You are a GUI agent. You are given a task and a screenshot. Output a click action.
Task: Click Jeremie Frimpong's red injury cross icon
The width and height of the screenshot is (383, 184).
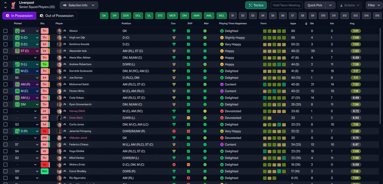click(174, 131)
